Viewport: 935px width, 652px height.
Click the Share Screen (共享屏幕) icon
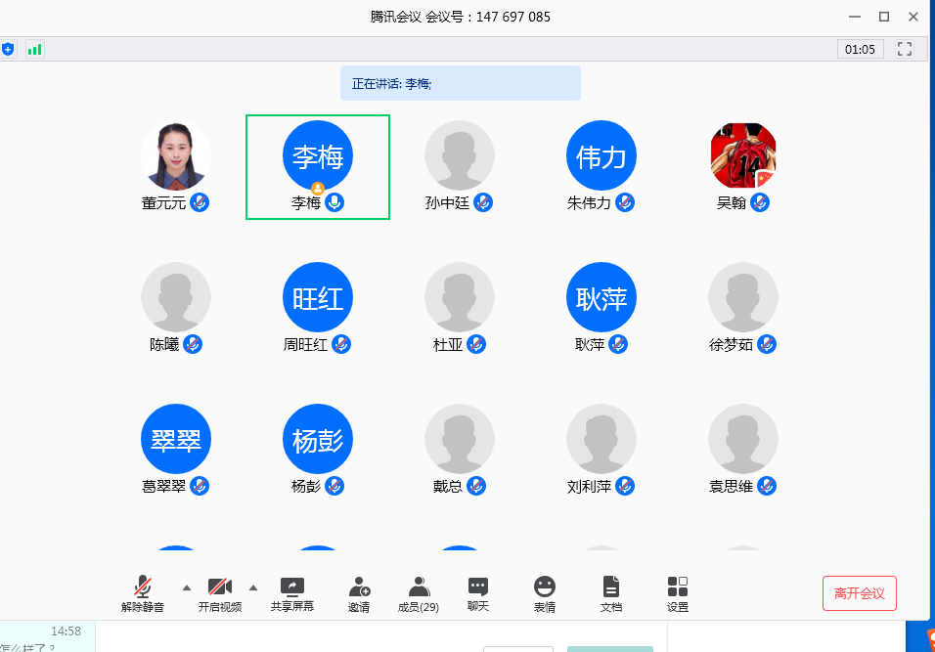(291, 587)
